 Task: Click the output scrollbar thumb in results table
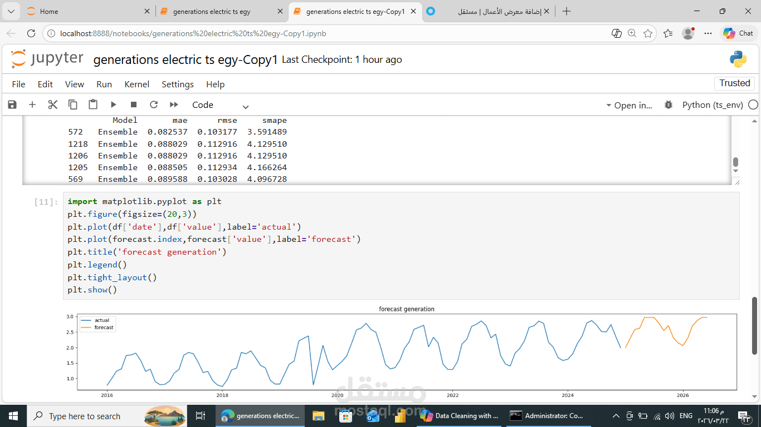tap(735, 162)
